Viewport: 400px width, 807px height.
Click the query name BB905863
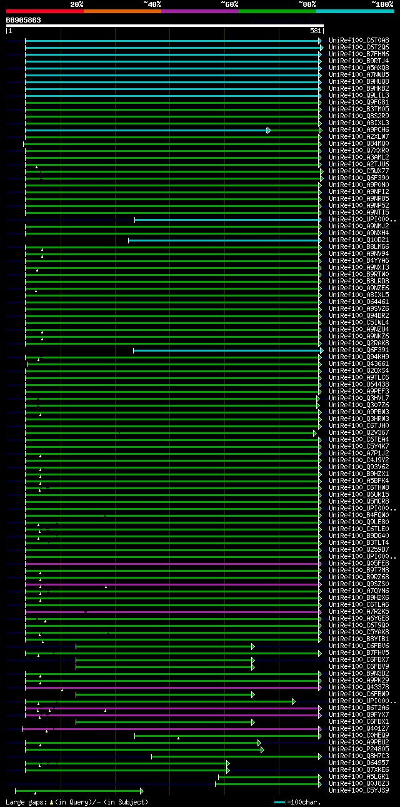coord(24,20)
